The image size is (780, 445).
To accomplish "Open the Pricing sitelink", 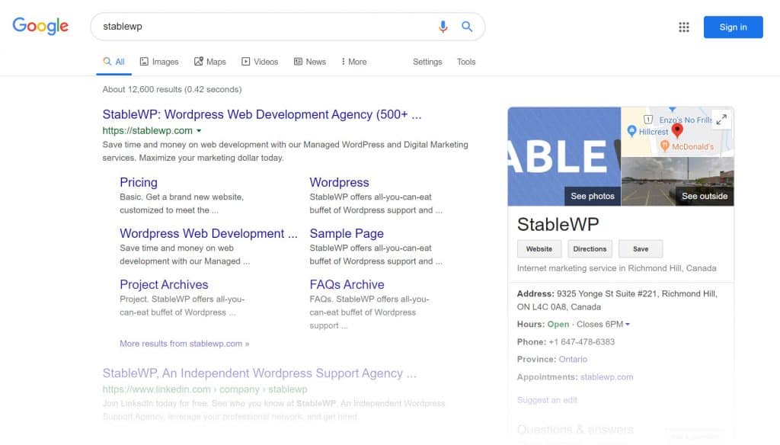I will tap(139, 182).
